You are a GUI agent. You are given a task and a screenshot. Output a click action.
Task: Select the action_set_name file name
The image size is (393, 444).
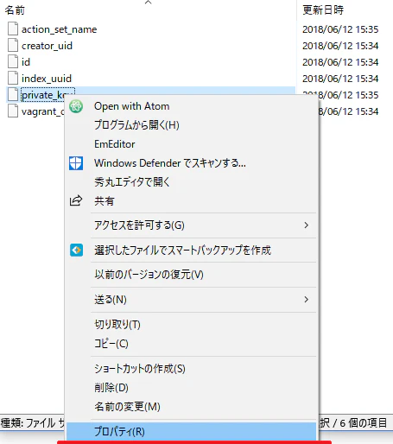[x=60, y=29]
